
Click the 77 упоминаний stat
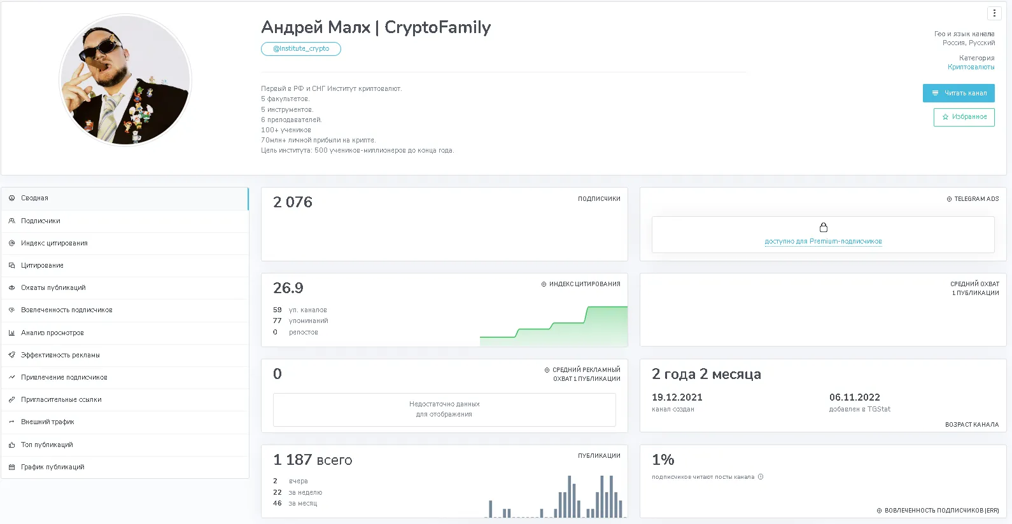300,321
